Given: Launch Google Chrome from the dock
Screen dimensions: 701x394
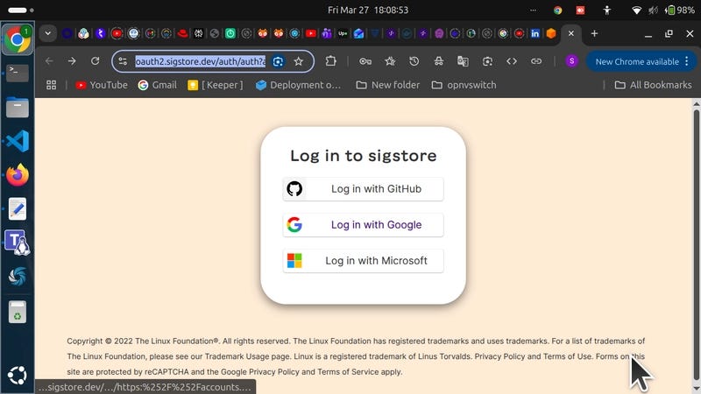Looking at the screenshot, I should point(18,39).
